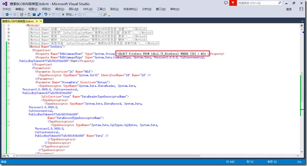Image resolution: width=307 pixels, height=166 pixels.
Task: Click the Quick Launch magnifier icon
Action: 280,3
